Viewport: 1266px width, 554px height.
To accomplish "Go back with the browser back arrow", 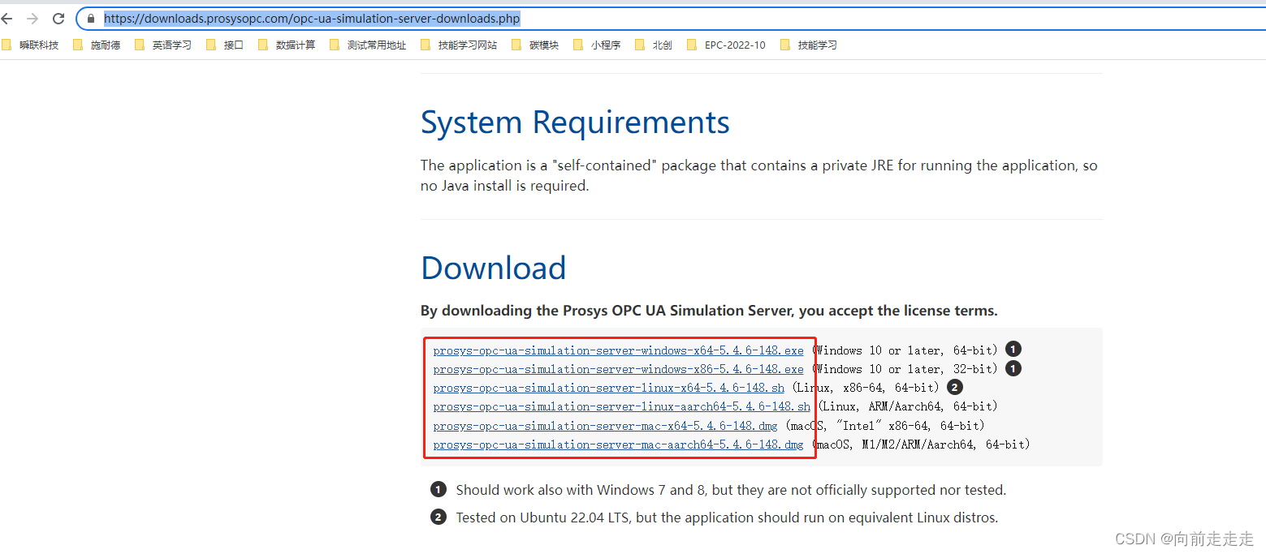I will (7, 18).
